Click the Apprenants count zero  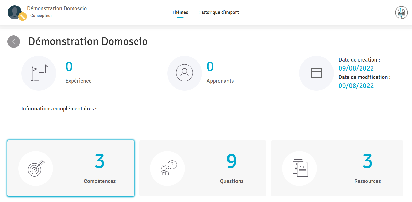(x=210, y=67)
